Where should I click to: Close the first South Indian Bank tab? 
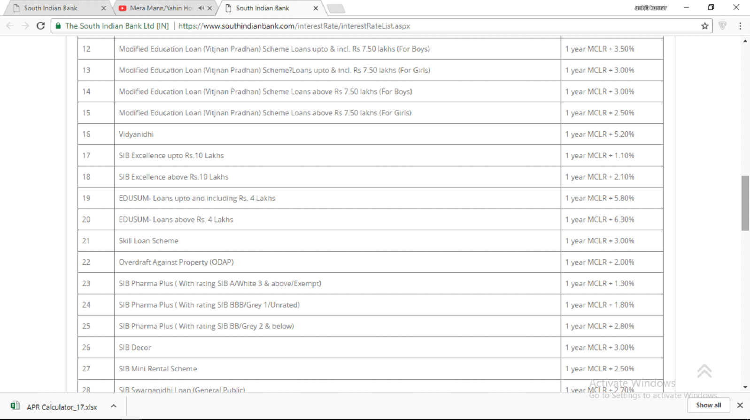pos(104,8)
